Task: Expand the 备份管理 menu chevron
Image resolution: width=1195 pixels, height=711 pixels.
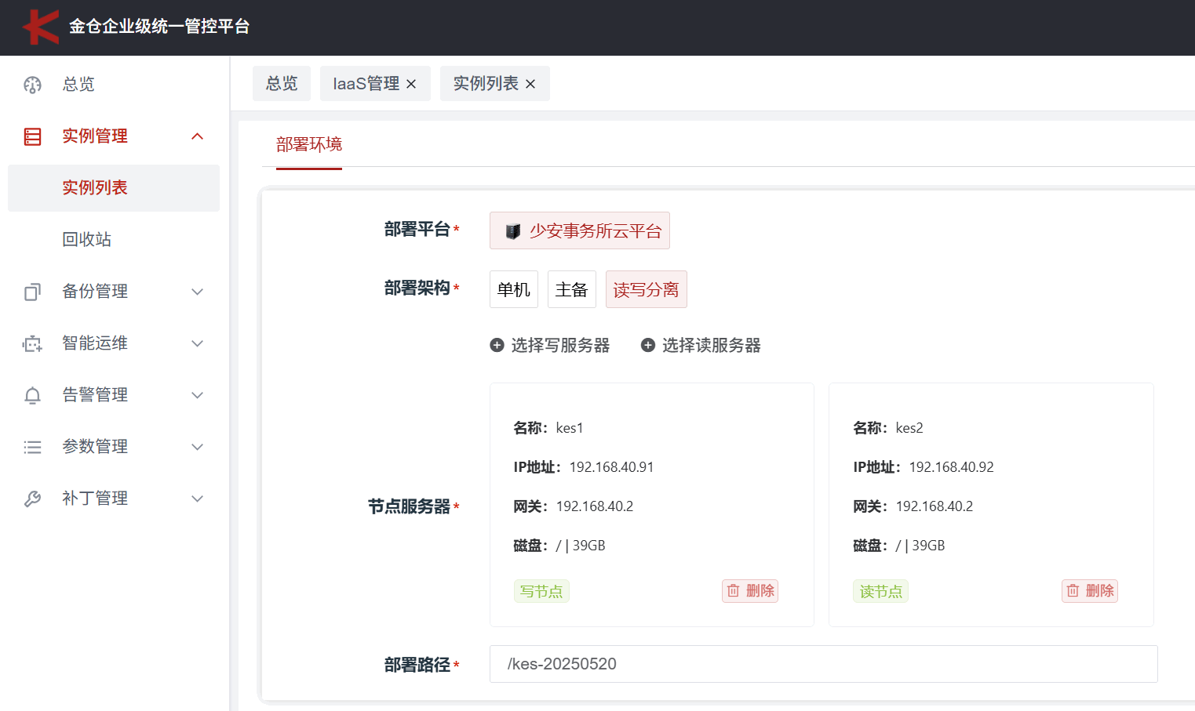Action: [x=198, y=292]
